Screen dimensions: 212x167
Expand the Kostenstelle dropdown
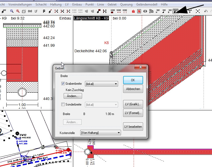click(x=100, y=133)
